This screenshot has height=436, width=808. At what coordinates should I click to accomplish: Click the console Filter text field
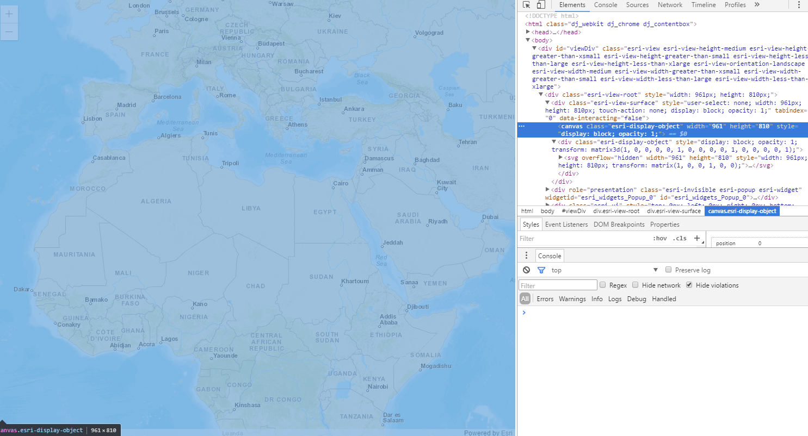click(558, 285)
